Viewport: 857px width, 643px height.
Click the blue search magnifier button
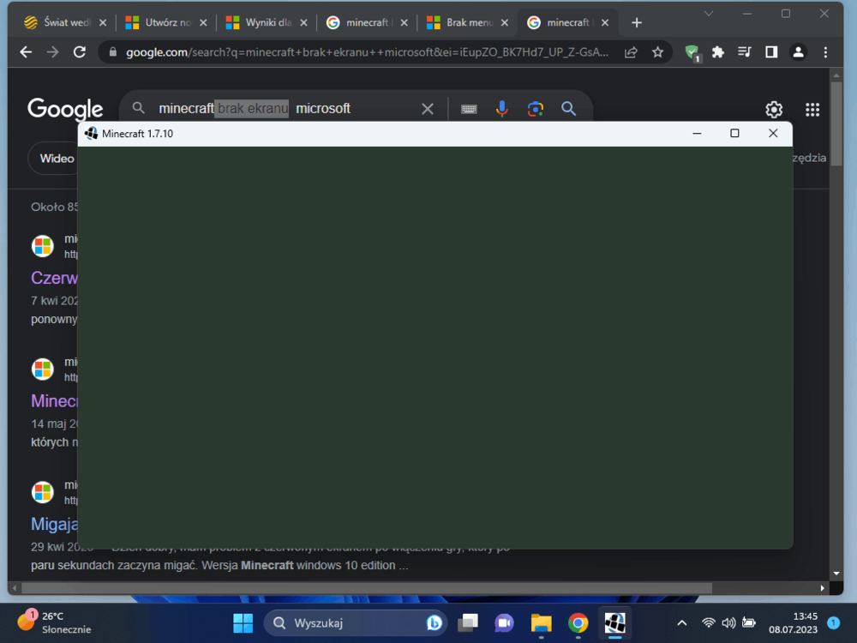coord(568,109)
